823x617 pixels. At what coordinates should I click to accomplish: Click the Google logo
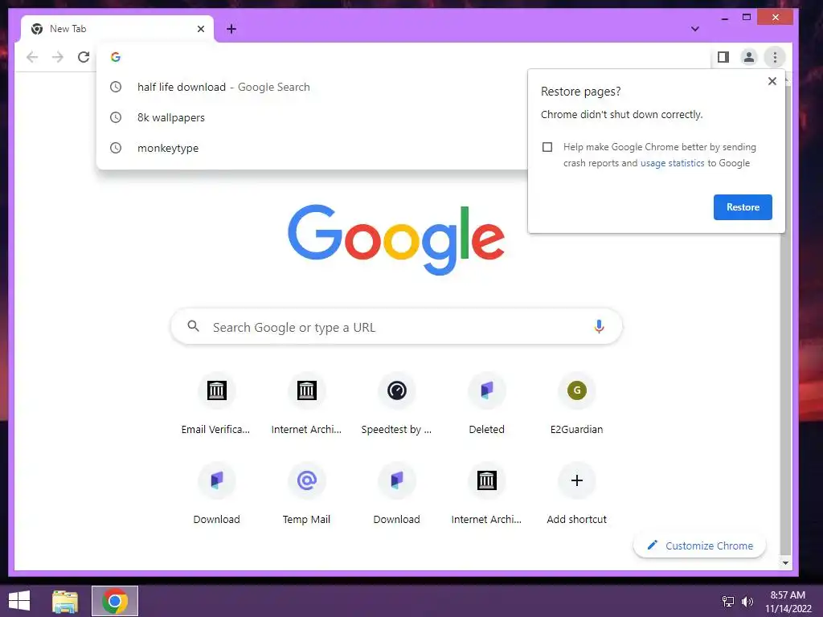pos(396,239)
